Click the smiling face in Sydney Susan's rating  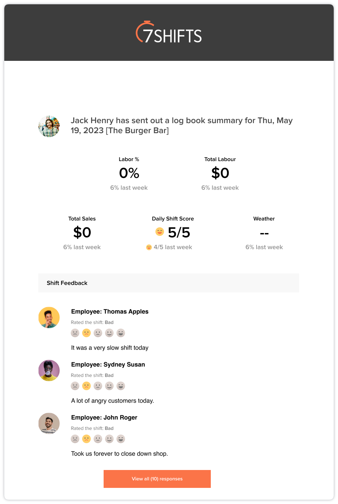[x=109, y=386]
